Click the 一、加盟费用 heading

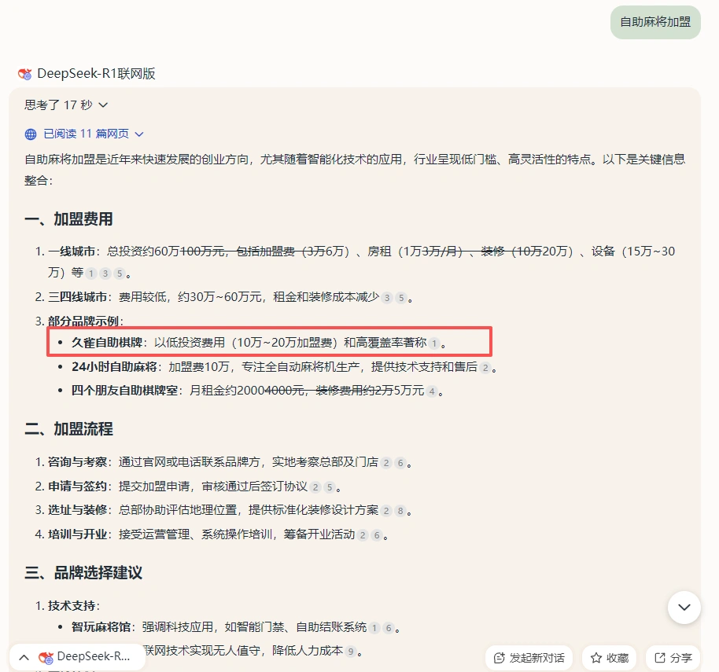click(68, 218)
